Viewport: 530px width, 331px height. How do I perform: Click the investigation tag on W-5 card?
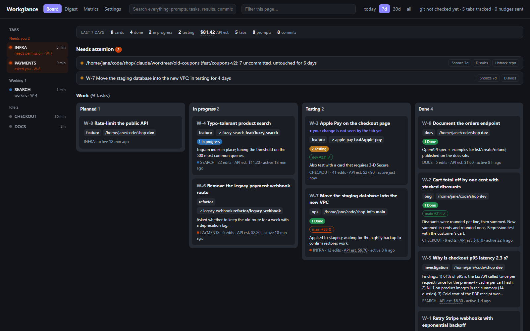pos(436,267)
